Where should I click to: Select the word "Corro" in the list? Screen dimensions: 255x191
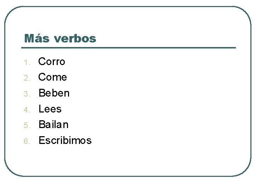[x=52, y=62]
